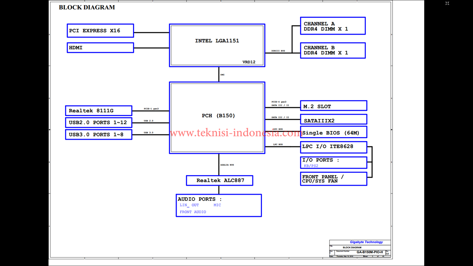
Task: Click the KB/PS2 entry
Action: 311,166
